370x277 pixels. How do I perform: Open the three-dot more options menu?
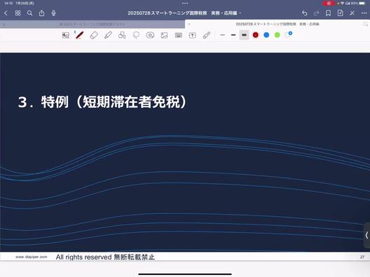click(x=364, y=13)
